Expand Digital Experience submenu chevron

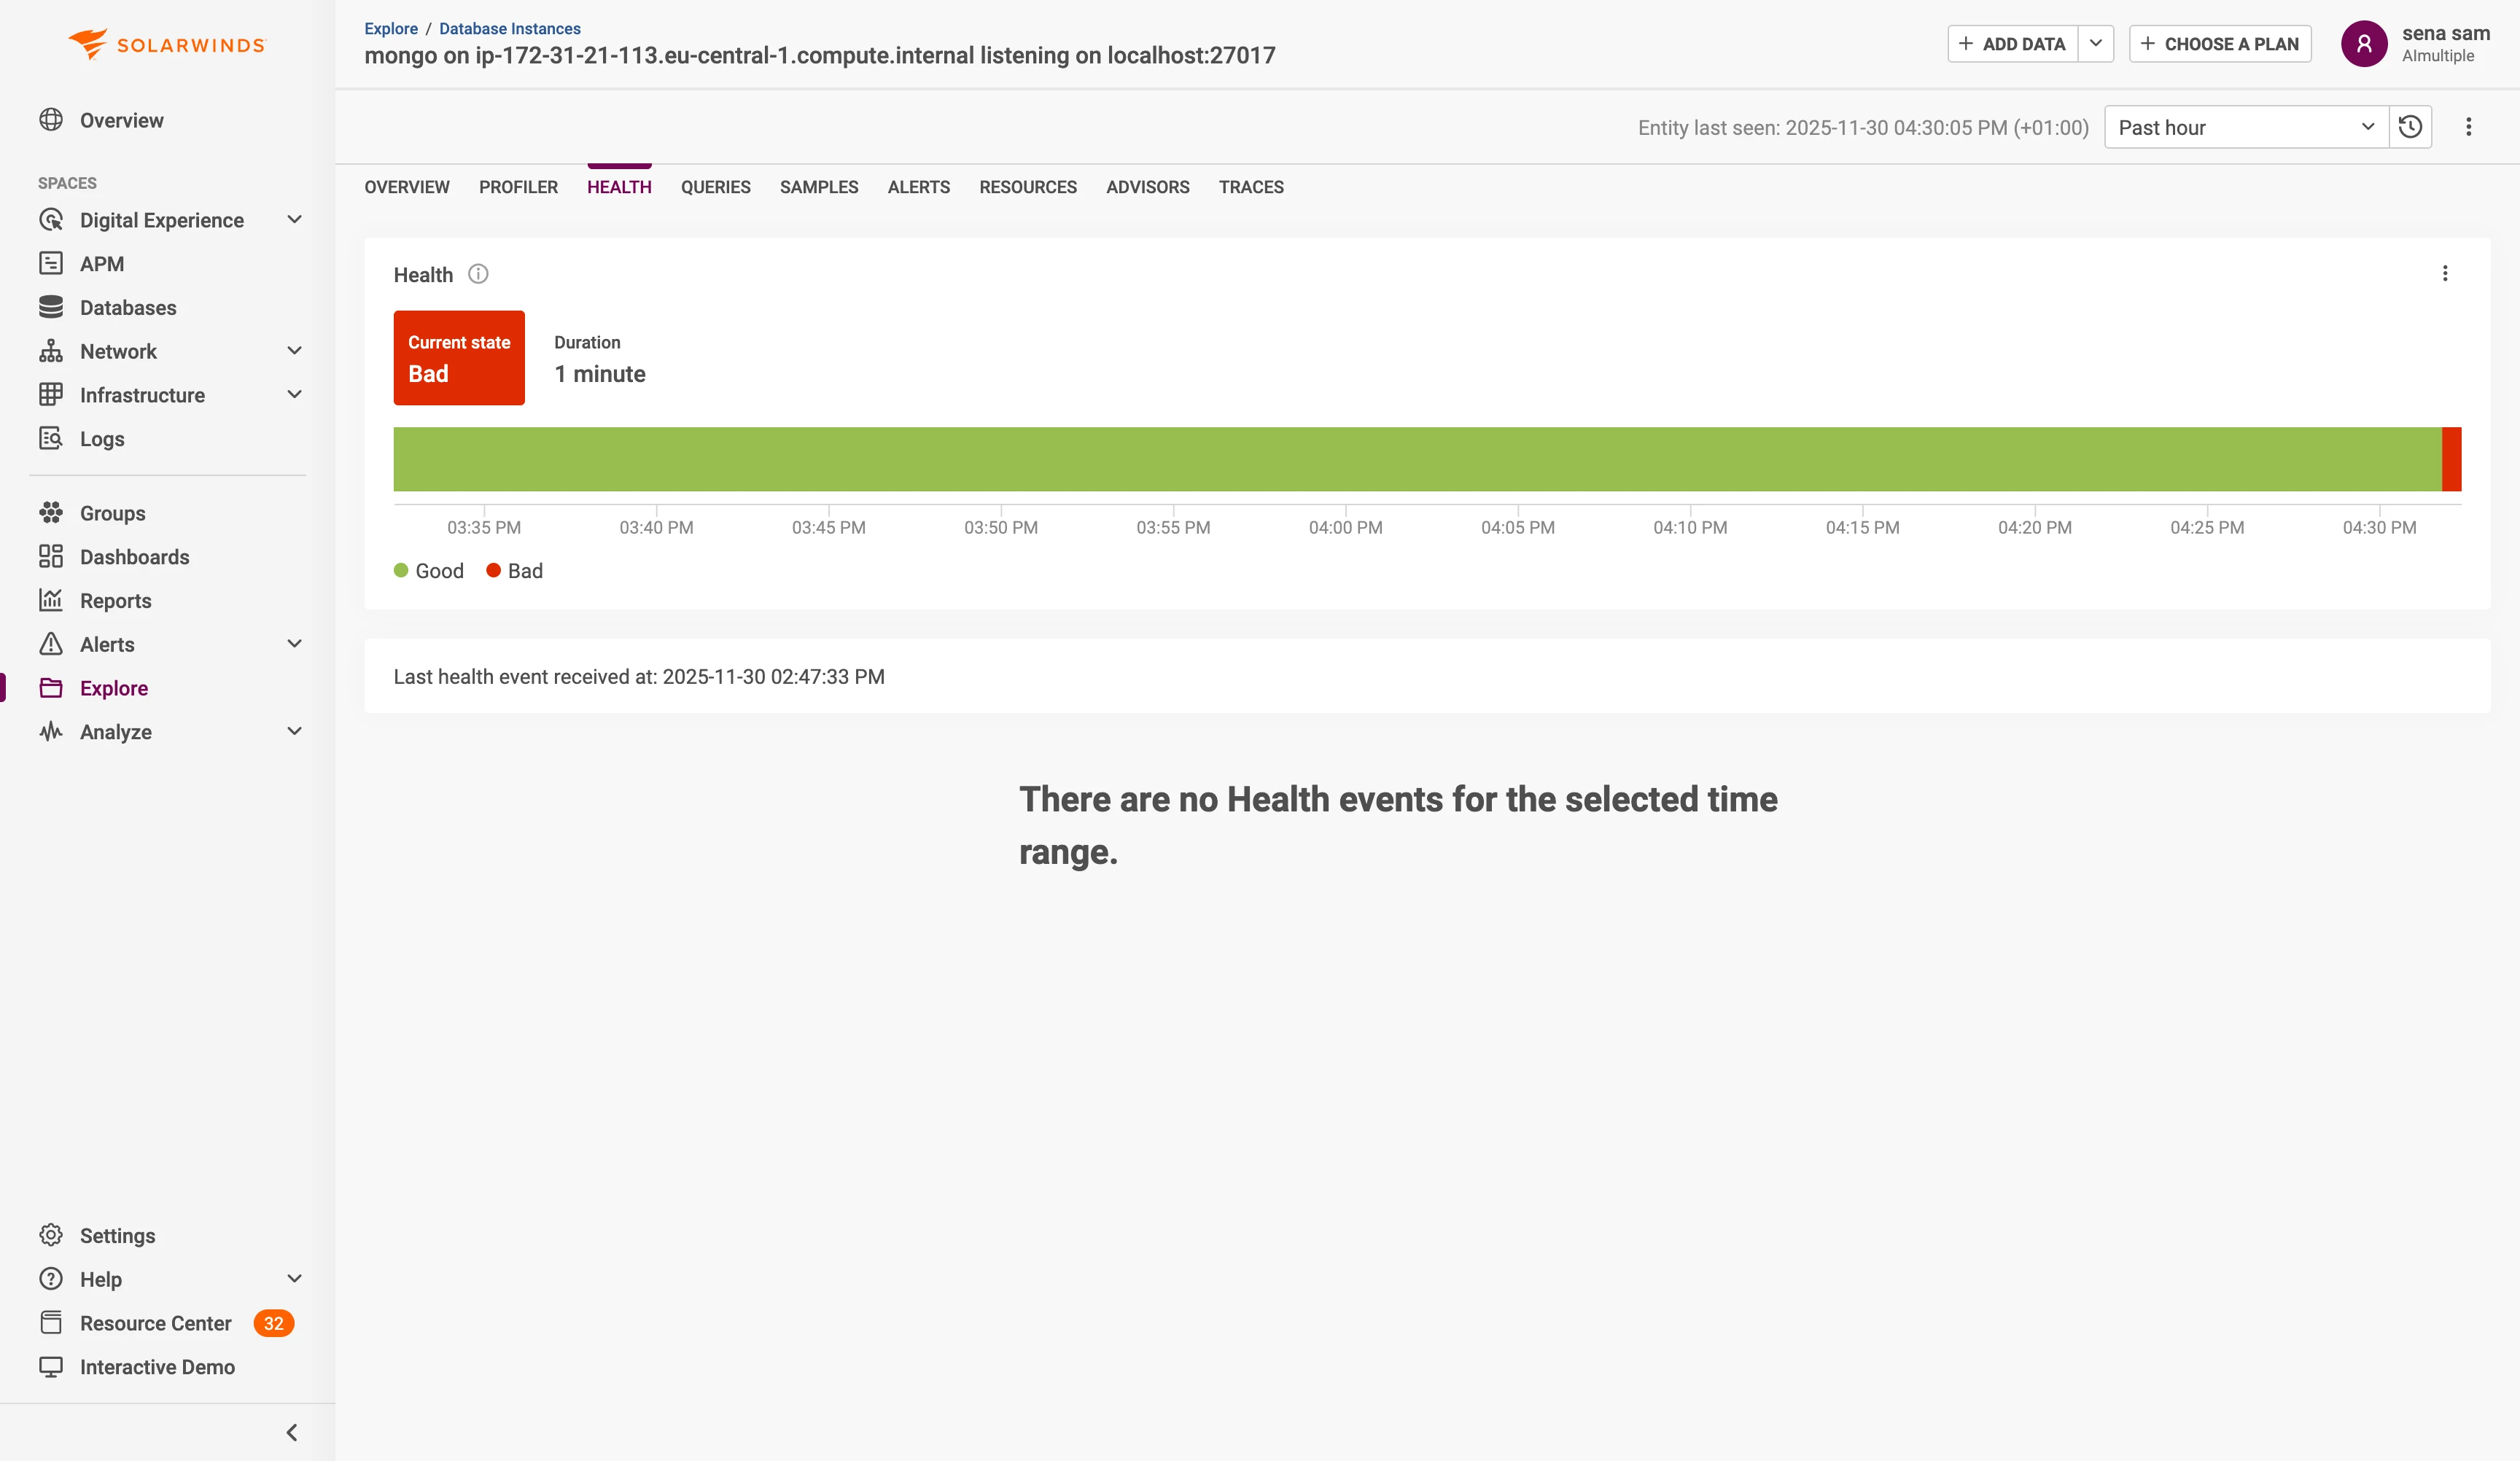(x=294, y=220)
